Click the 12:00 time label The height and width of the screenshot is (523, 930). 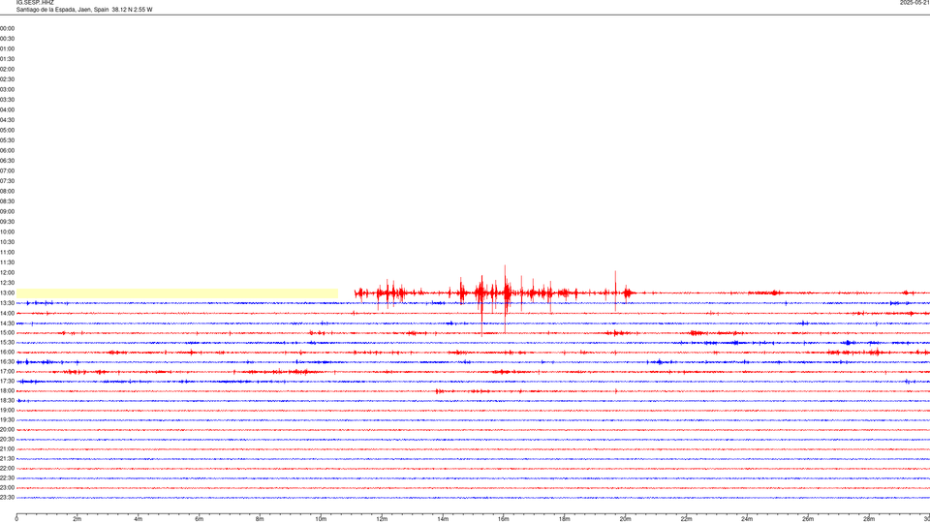tap(7, 272)
